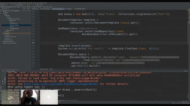Click the Save All toolbar icon
This screenshot has width=190, height=106.
pos(3,5)
